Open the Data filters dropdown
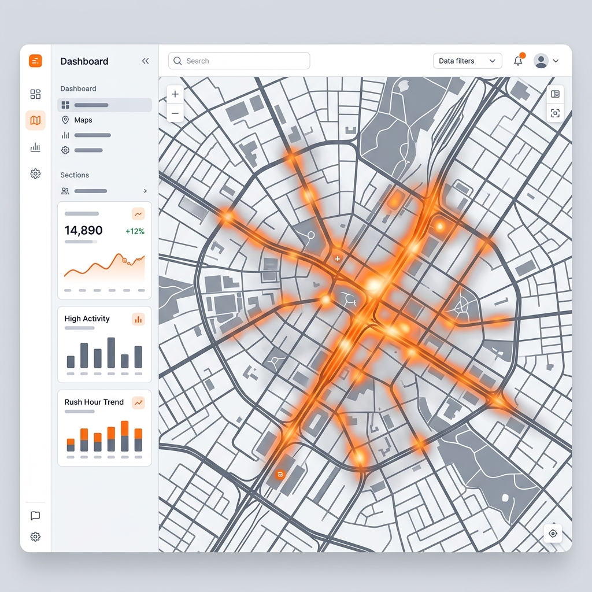Viewport: 592px width, 592px height. click(467, 61)
